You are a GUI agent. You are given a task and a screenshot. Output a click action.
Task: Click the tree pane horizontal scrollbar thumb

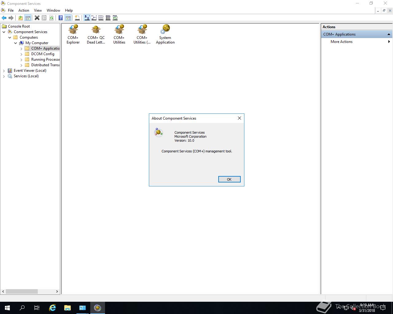coord(22,291)
